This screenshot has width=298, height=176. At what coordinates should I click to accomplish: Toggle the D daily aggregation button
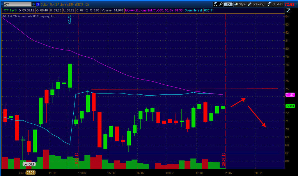tap(228, 4)
